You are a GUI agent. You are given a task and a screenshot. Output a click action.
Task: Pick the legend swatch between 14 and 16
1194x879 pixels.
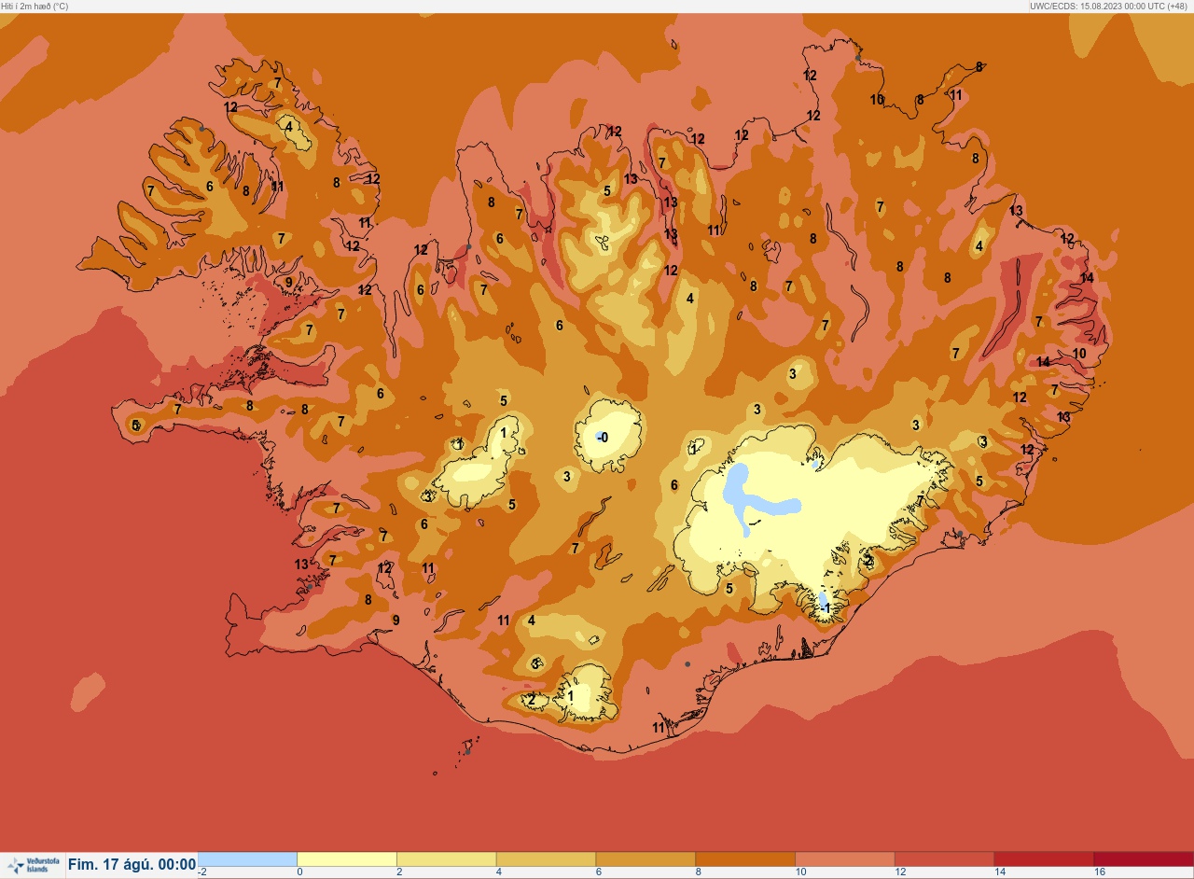[1044, 858]
